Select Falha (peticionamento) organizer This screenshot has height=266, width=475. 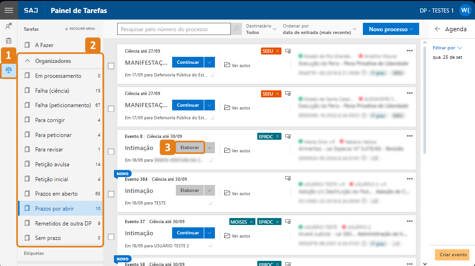[60, 105]
